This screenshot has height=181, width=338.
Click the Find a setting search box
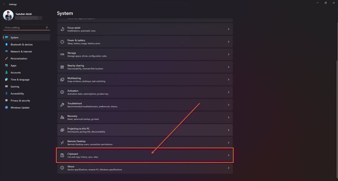click(26, 28)
